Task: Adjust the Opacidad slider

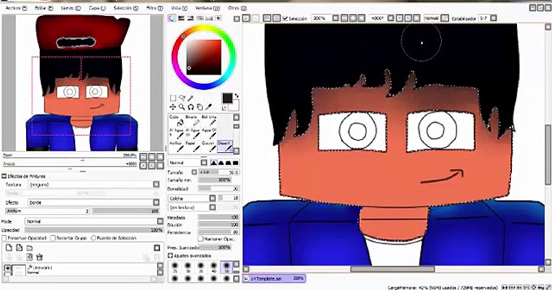Action: click(94, 230)
